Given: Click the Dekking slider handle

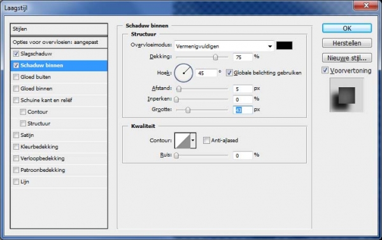Looking at the screenshot, I should pos(215,57).
